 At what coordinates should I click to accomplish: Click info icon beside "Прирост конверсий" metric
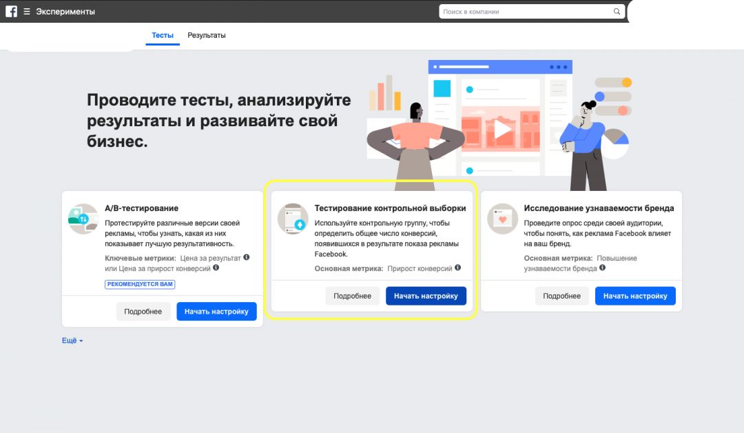pyautogui.click(x=458, y=268)
